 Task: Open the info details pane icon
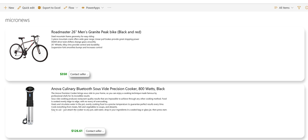(306, 8)
